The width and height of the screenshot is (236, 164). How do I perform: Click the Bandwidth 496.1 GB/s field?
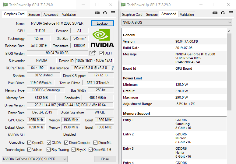[97, 98]
